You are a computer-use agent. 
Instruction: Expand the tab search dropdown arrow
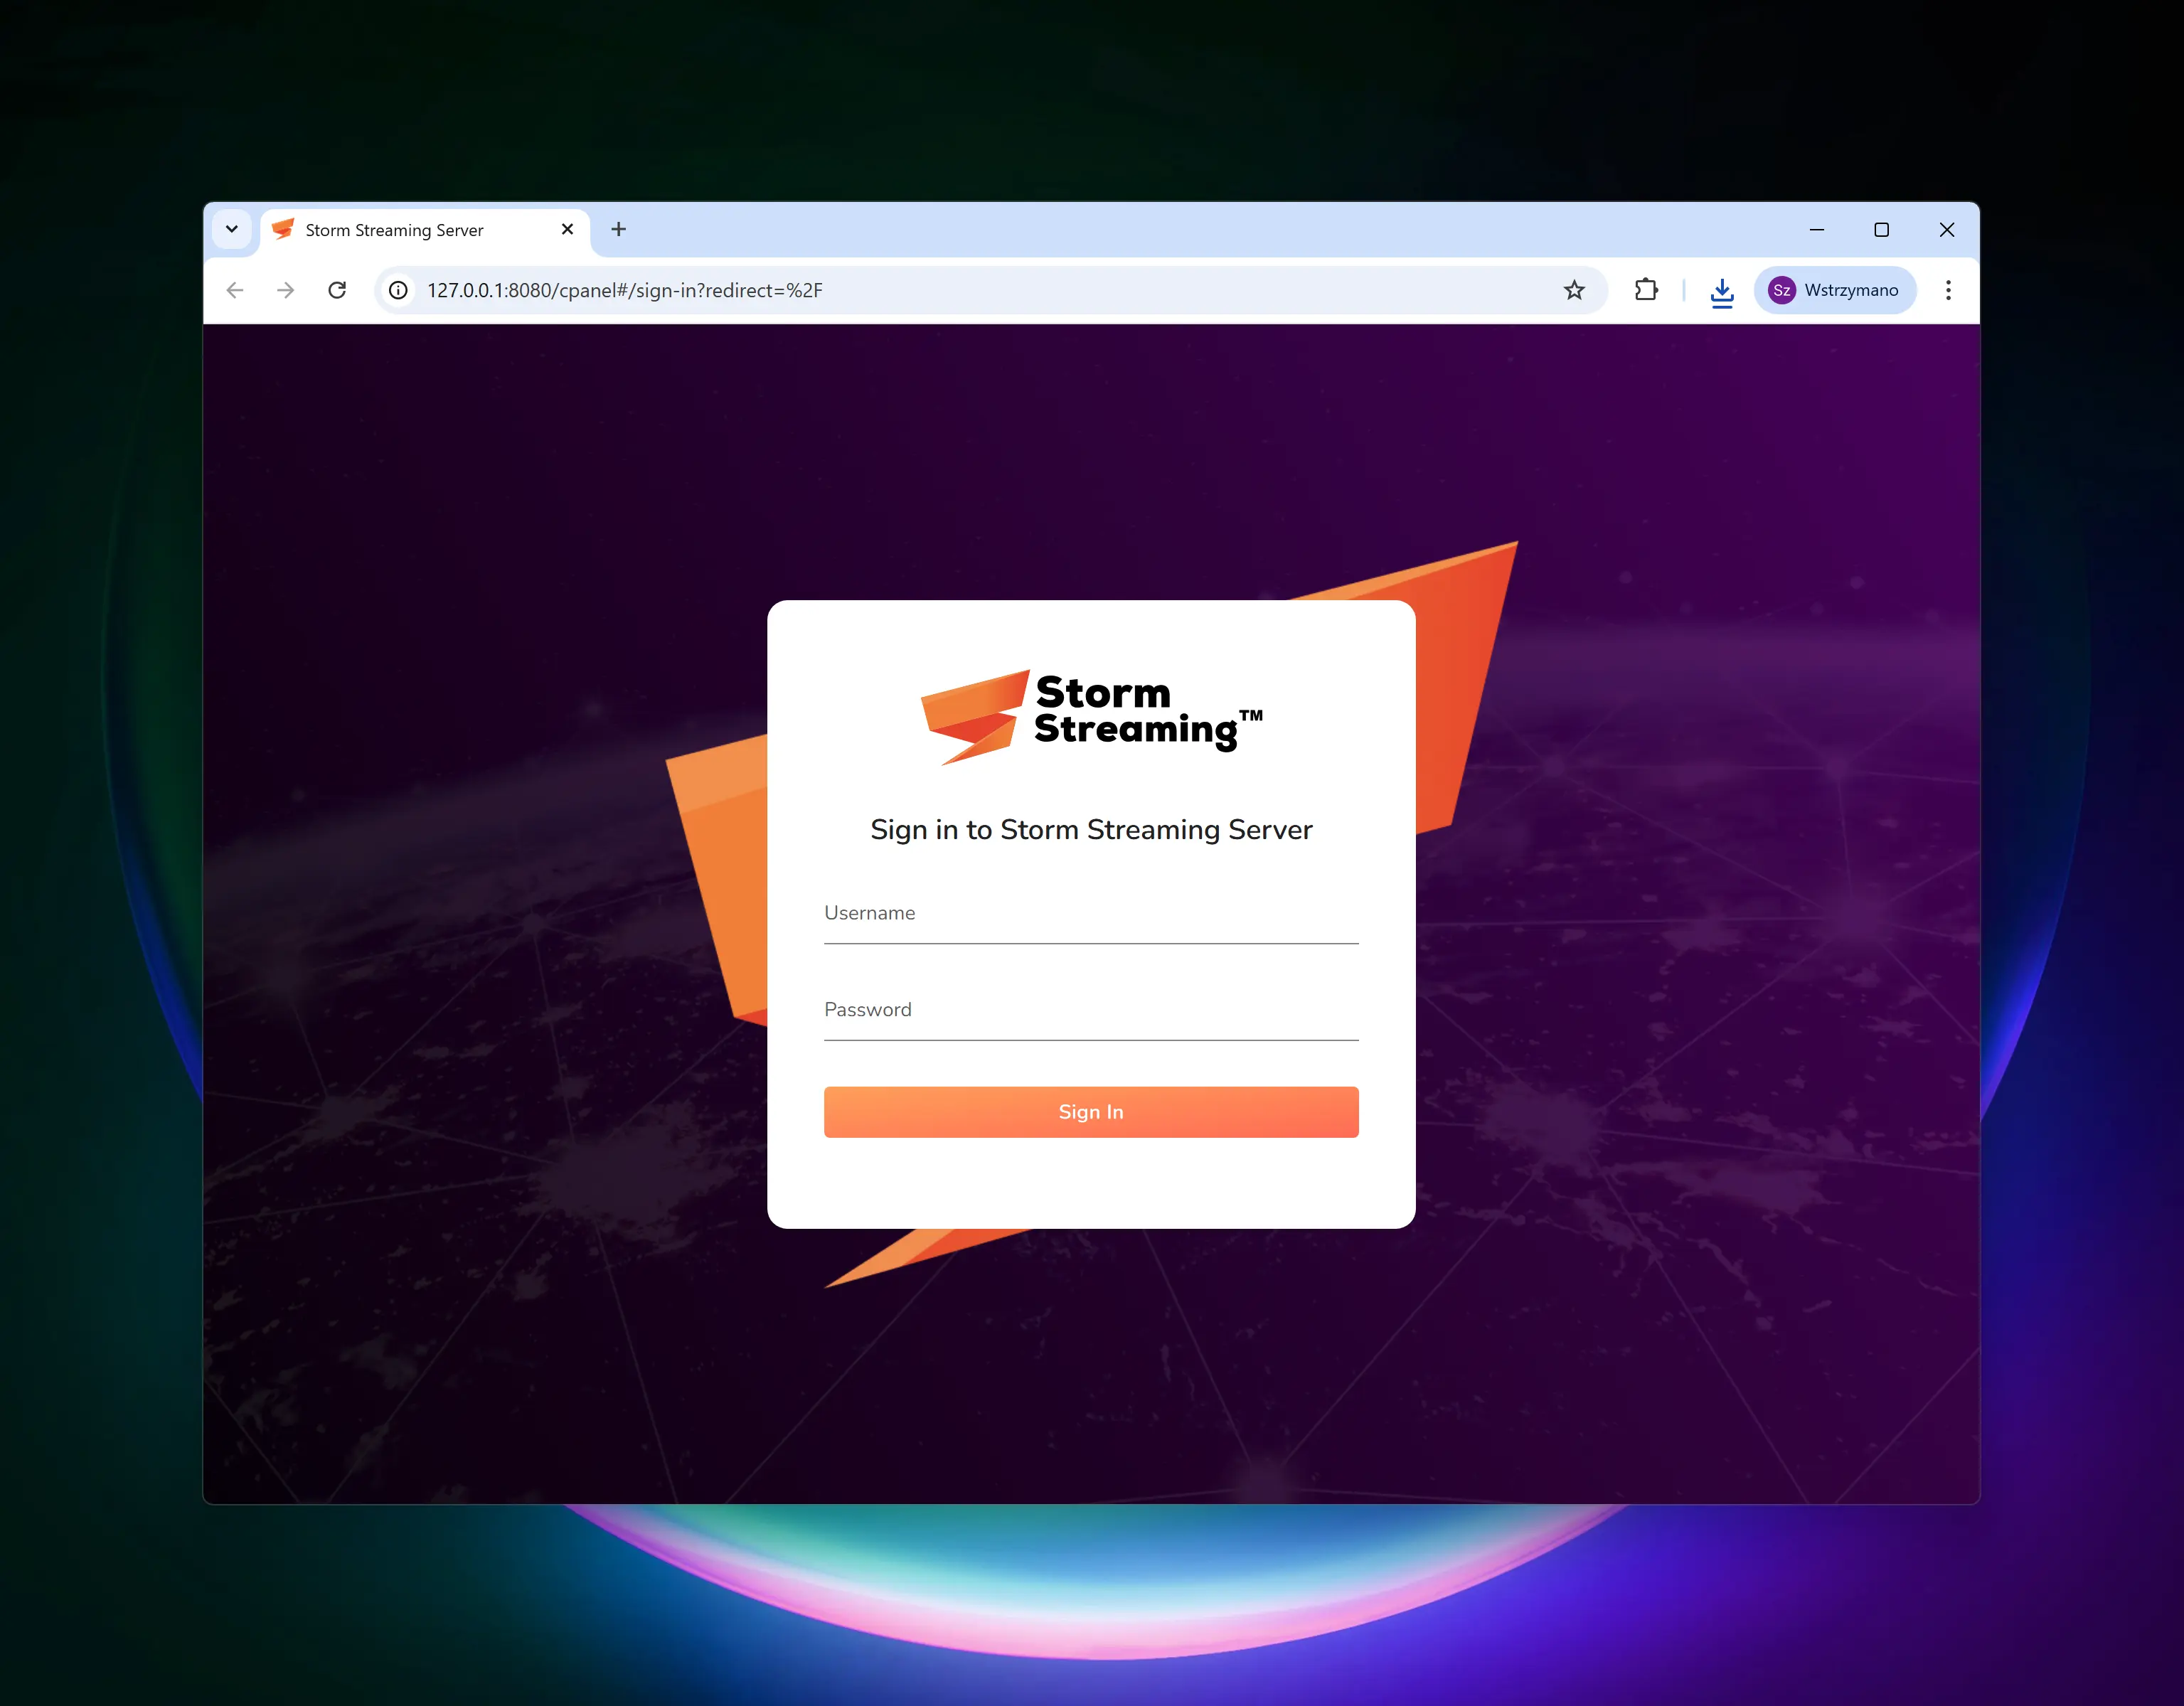[x=232, y=229]
